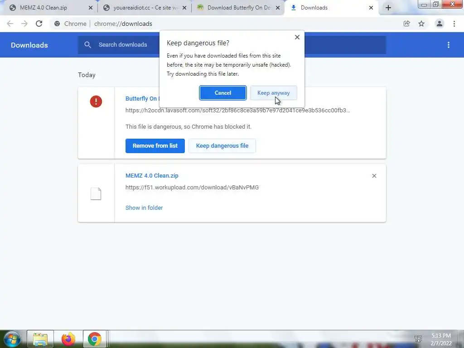This screenshot has width=464, height=348.
Task: Switch to Download Butterfly On Desktop tab
Action: coord(238,8)
